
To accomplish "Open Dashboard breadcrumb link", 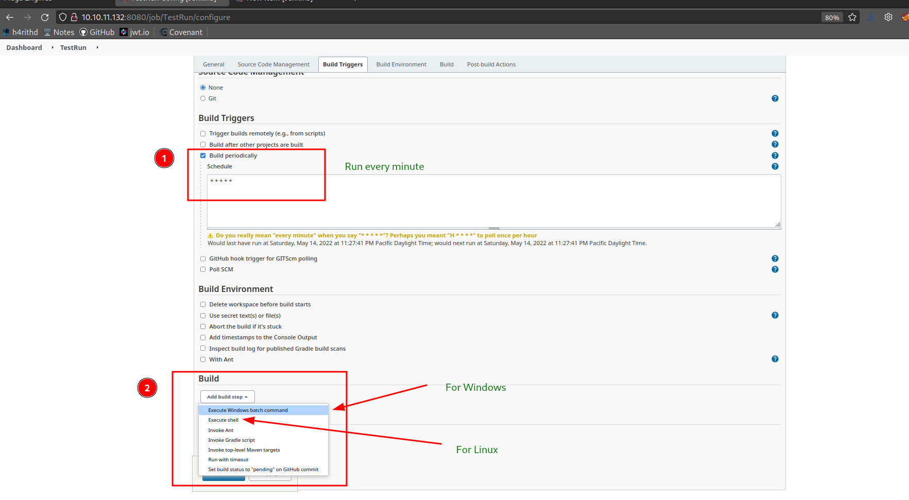I will point(24,47).
